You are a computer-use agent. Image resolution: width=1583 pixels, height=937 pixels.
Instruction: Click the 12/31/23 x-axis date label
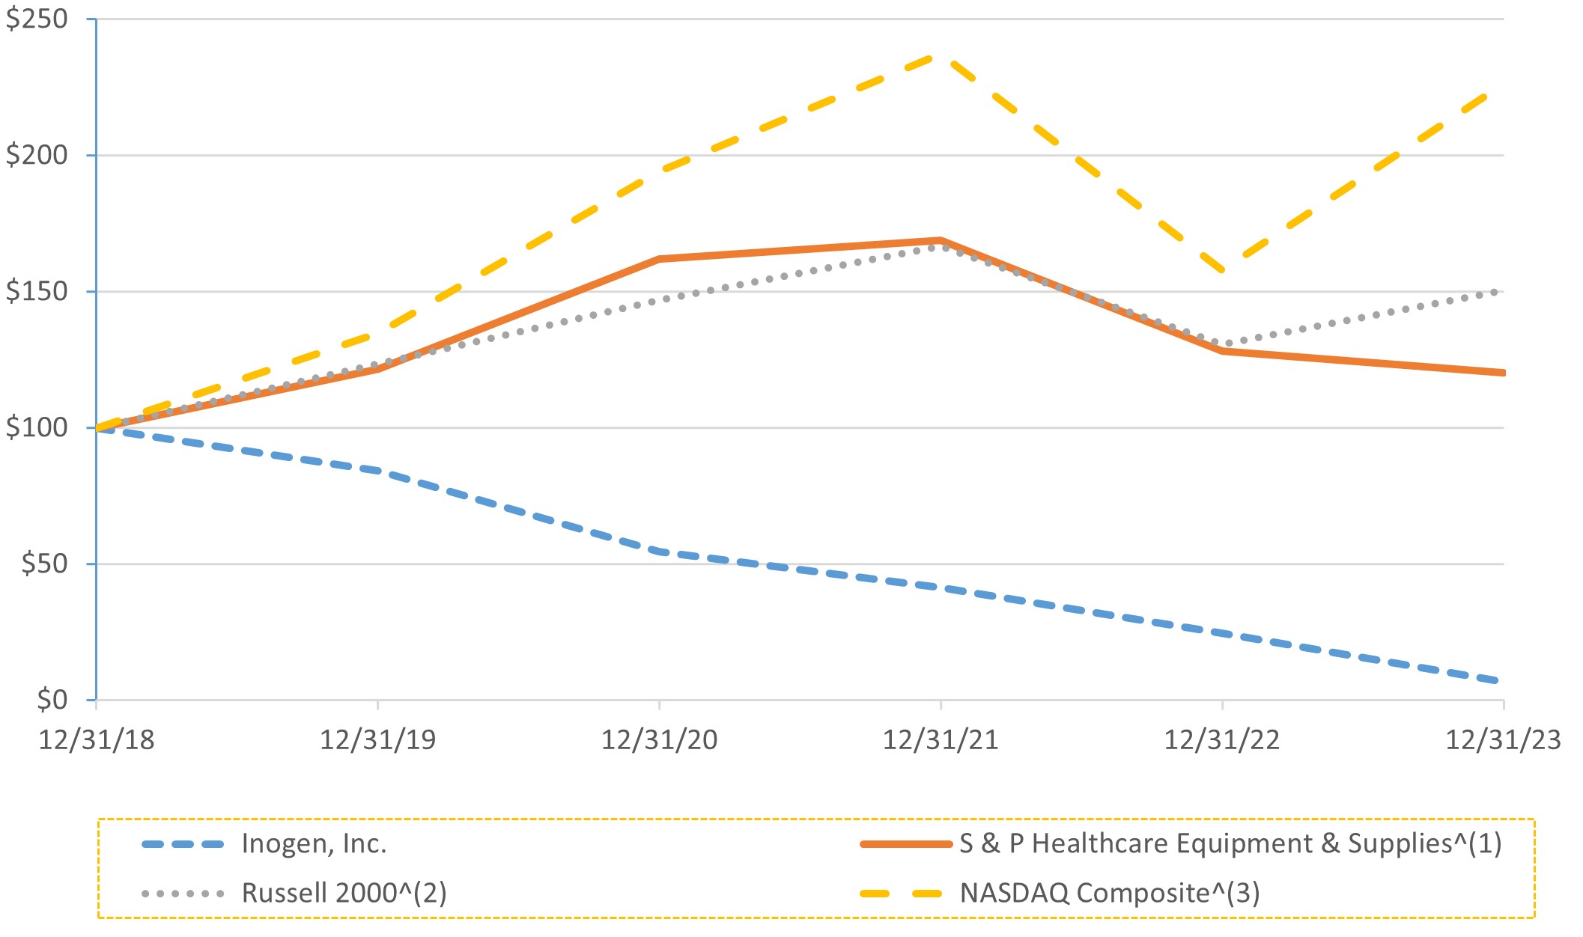pyautogui.click(x=1503, y=739)
